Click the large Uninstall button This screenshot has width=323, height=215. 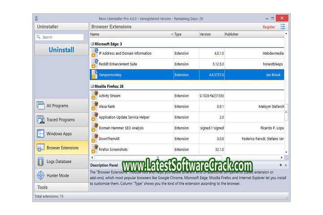click(61, 50)
